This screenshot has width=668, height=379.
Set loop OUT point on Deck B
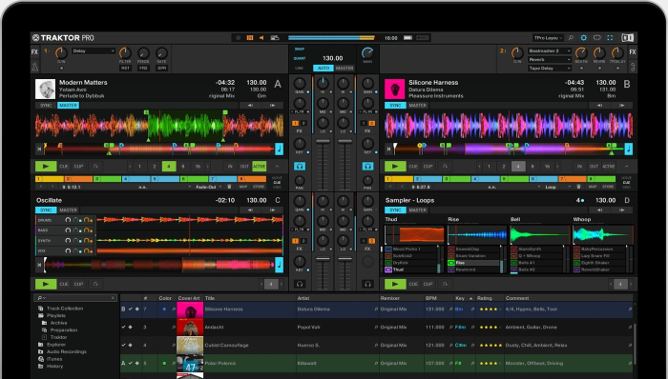[594, 167]
